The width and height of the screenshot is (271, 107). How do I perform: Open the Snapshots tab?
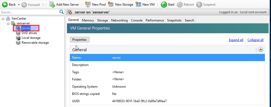tap(174, 20)
